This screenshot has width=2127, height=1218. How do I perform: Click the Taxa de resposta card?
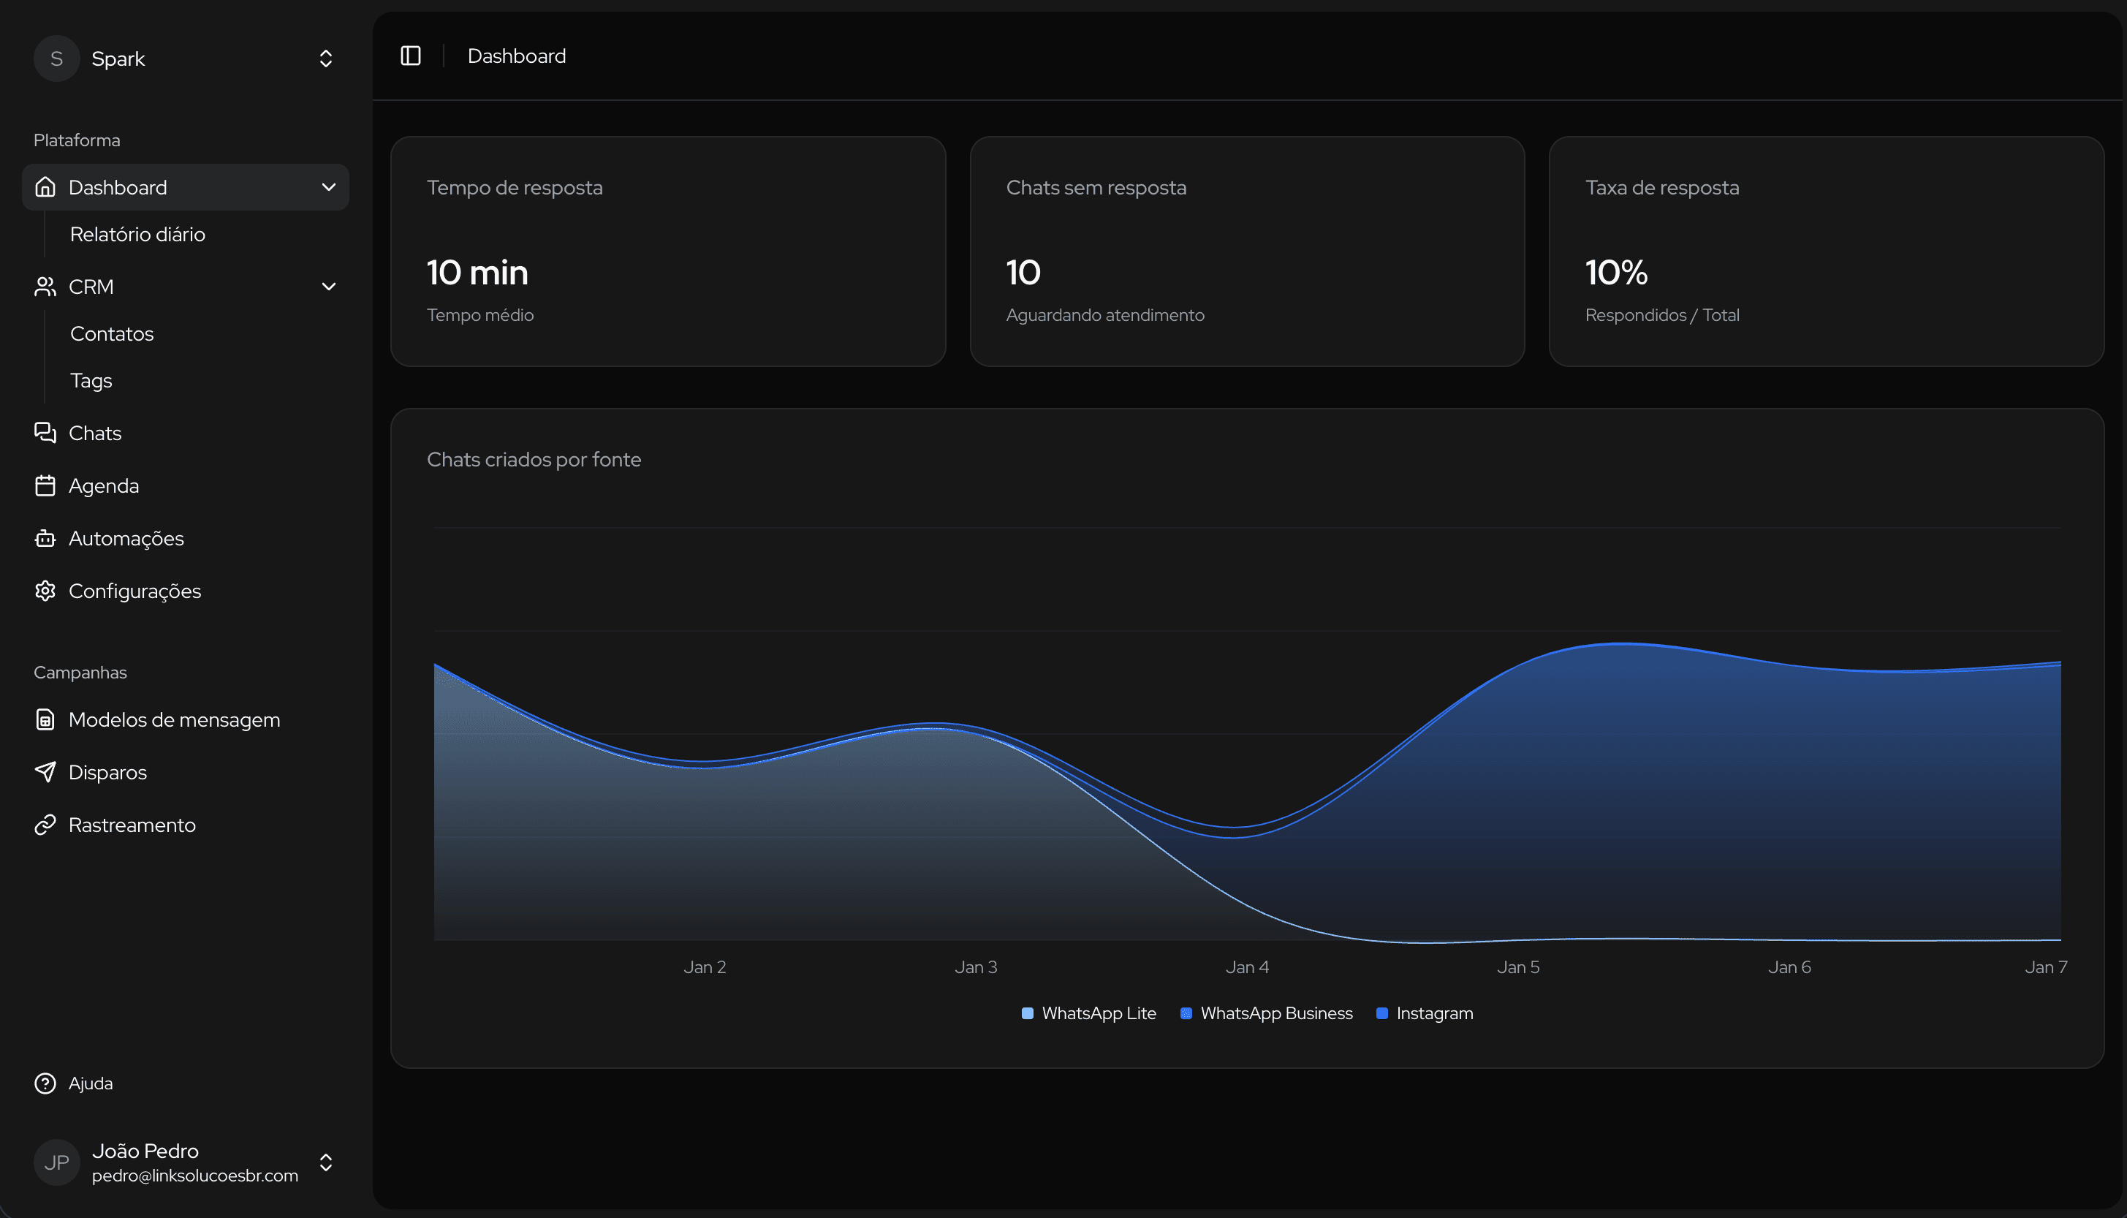1827,251
